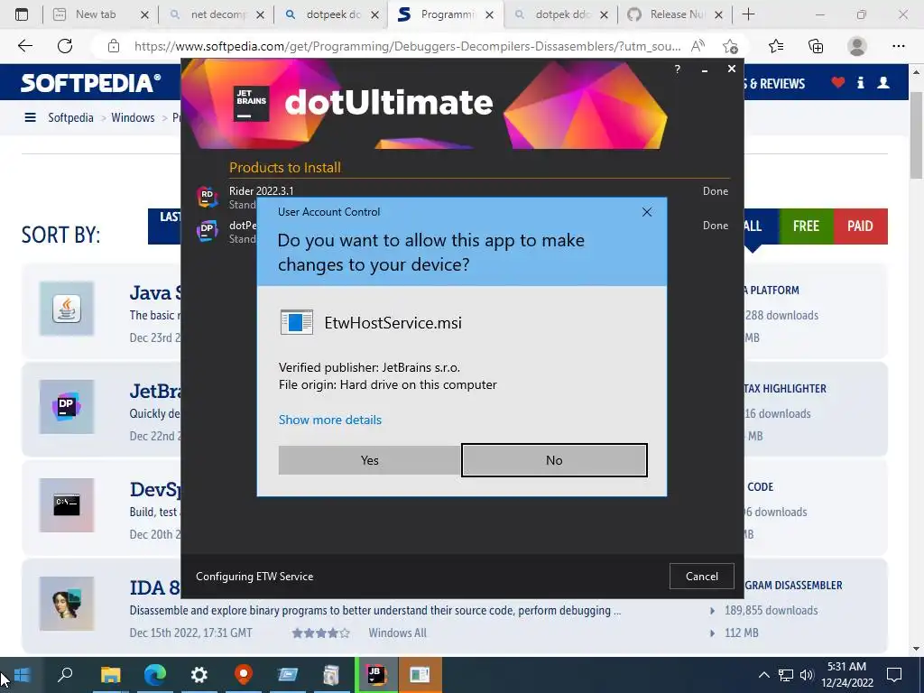Close the User Account Control prompt

[646, 212]
